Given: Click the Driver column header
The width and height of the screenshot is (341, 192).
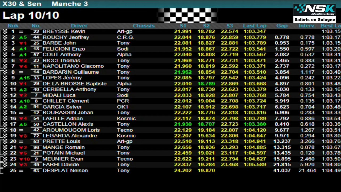Looking at the screenshot, I should (79, 26).
